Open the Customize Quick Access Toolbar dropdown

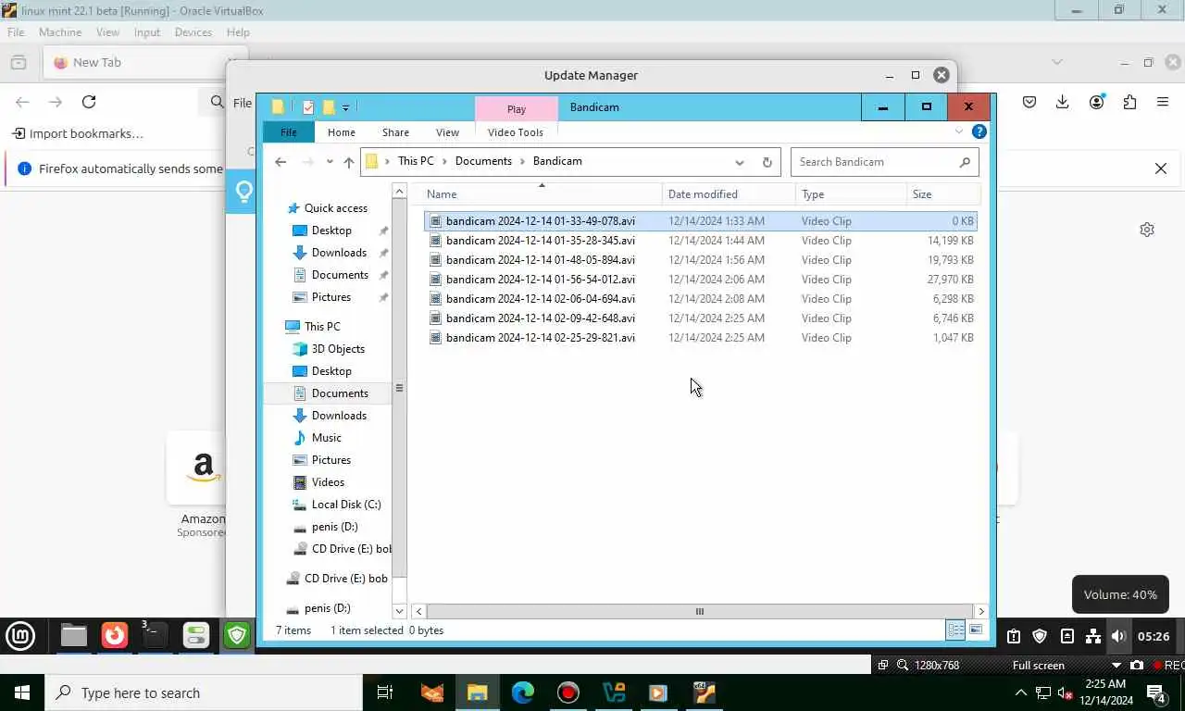[x=345, y=107]
